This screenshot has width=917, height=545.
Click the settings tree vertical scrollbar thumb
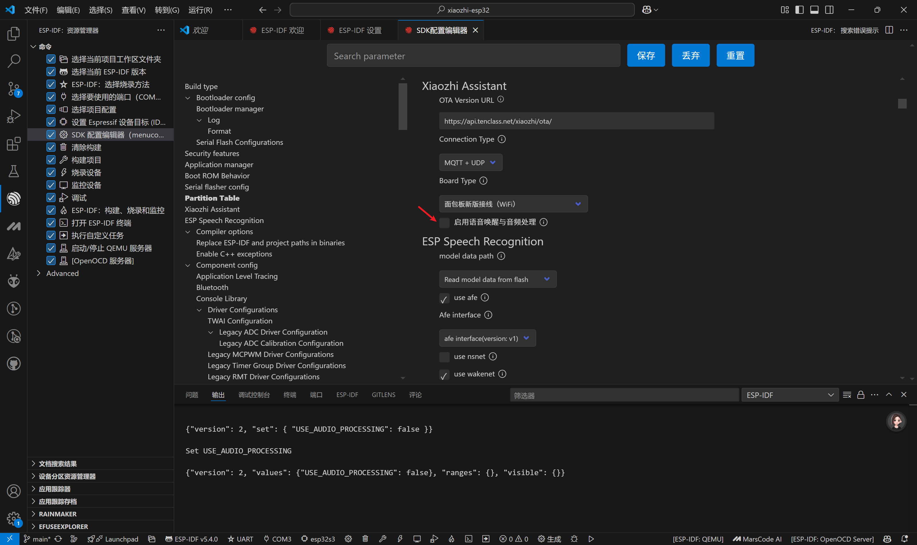click(403, 106)
